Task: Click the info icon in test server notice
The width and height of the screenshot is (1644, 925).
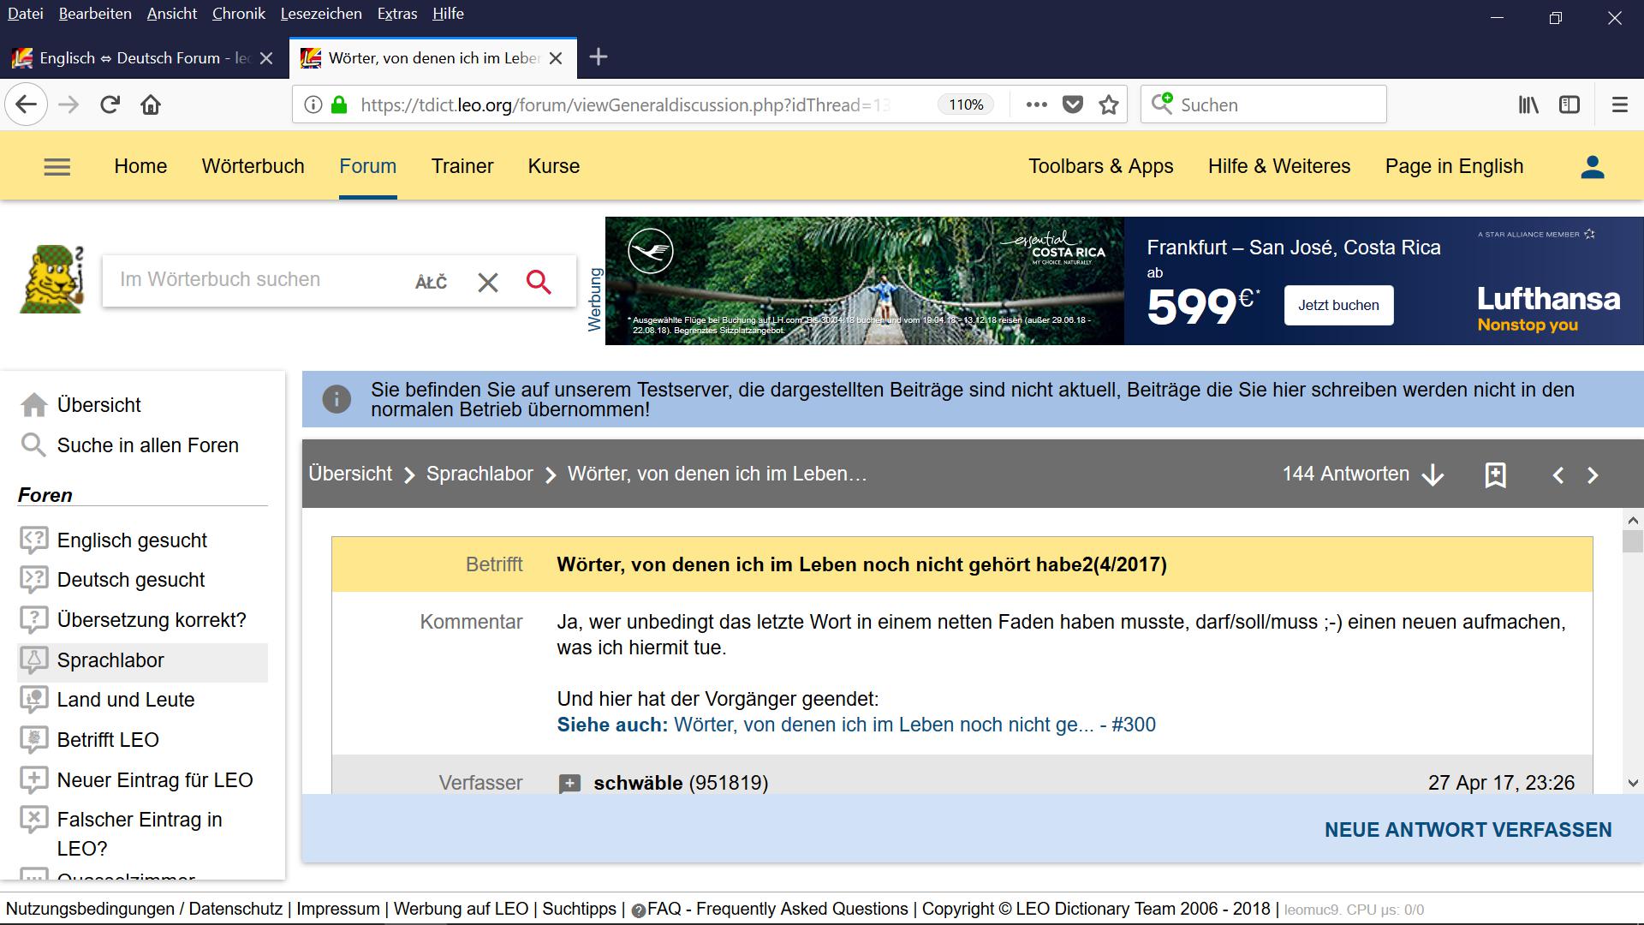Action: tap(337, 399)
